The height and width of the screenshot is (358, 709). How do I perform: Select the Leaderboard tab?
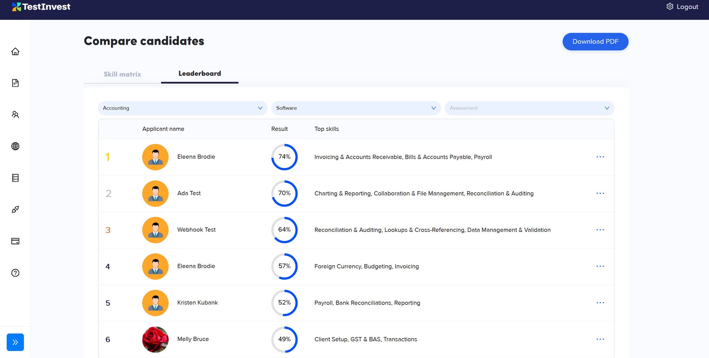pyautogui.click(x=200, y=73)
